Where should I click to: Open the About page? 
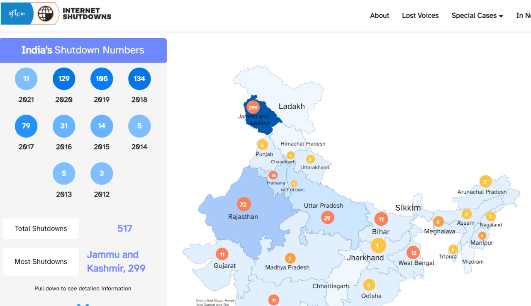coord(380,16)
